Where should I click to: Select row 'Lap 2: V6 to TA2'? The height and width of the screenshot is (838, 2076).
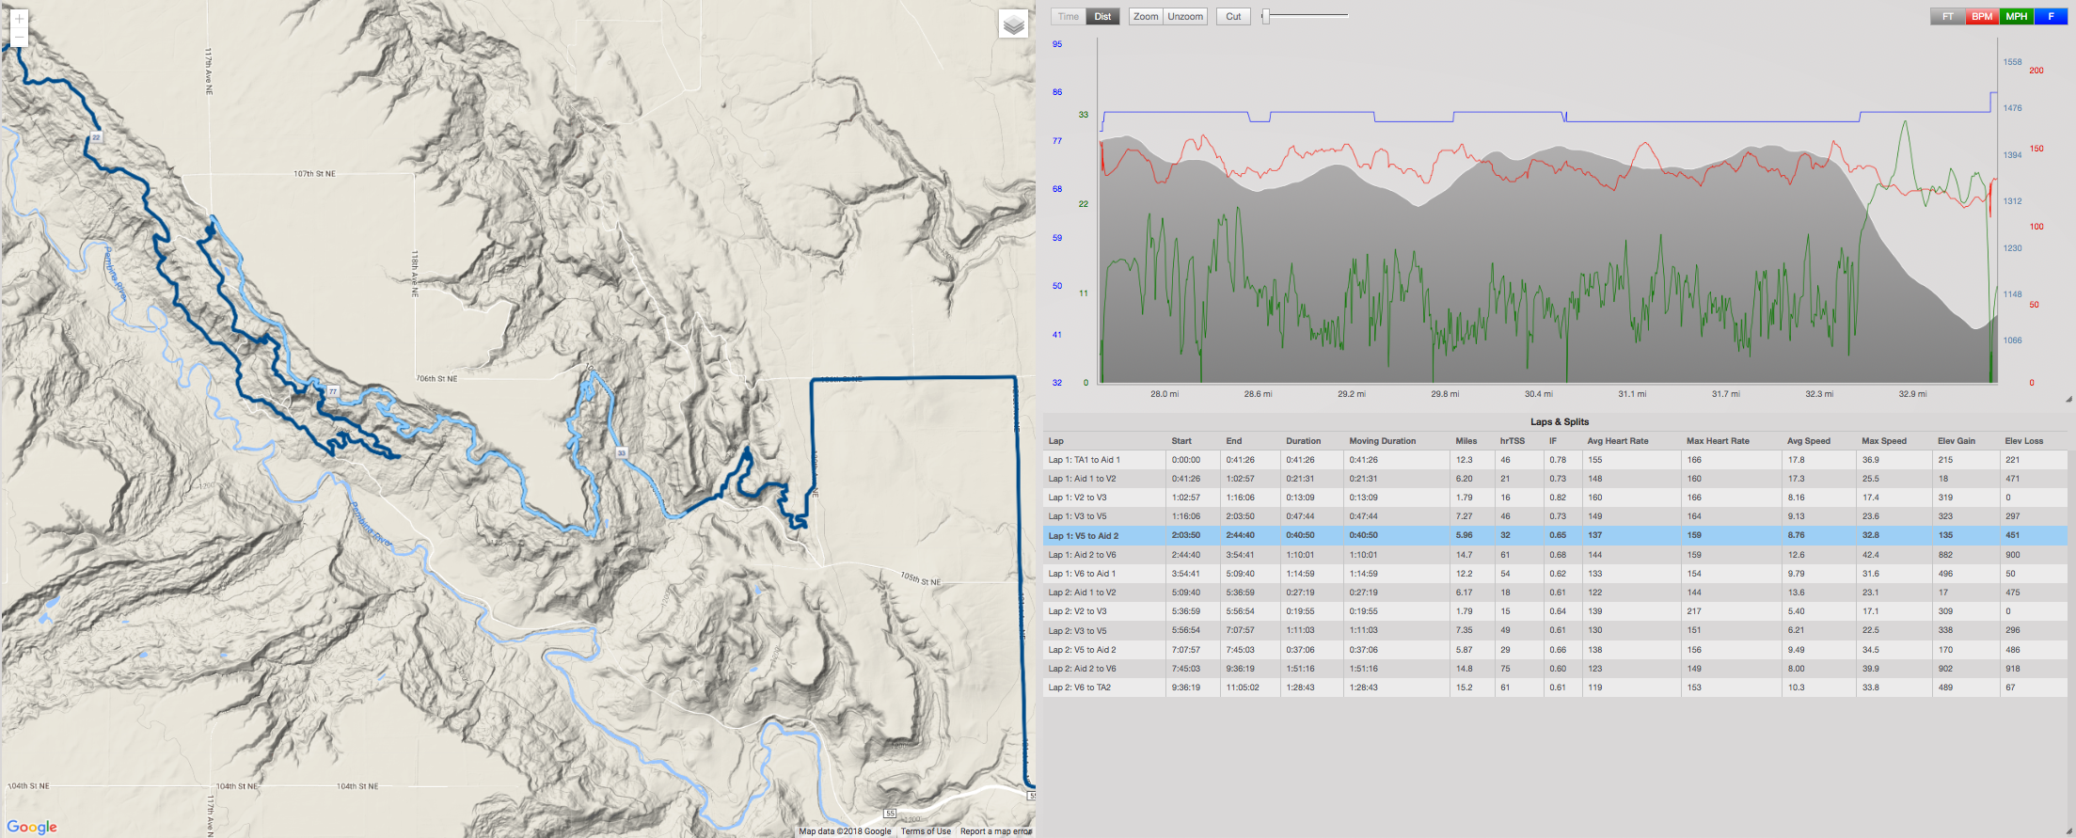click(1555, 688)
